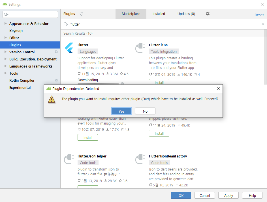
Task: Open Kotlin Compiler settings
Action: [x=22, y=80]
